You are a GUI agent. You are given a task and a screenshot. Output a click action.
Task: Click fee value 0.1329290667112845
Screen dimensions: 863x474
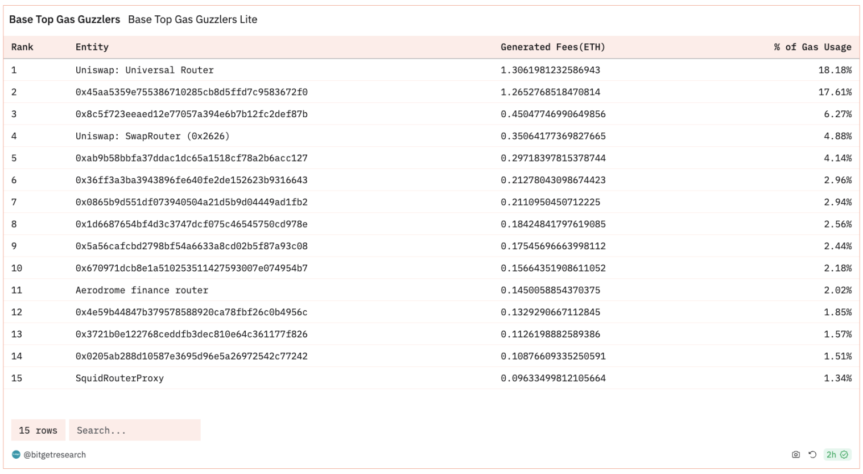pyautogui.click(x=550, y=312)
